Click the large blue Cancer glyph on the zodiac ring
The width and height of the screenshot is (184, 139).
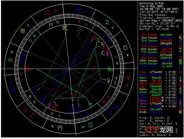click(78, 9)
